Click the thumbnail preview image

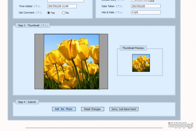click(141, 63)
